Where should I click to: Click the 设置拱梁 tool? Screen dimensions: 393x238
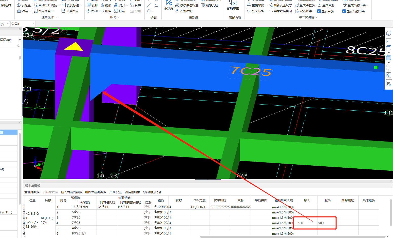[x=304, y=11]
